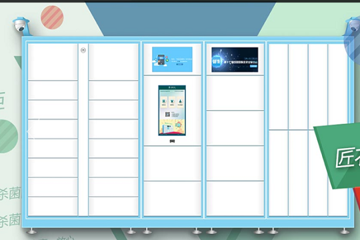Viewport: 360px width, 240px height.
Task: Click the round sensor on the narrow locker column
Action: point(83,50)
